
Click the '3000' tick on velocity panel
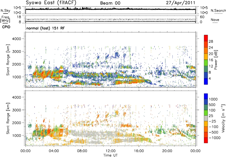coord(16,110)
